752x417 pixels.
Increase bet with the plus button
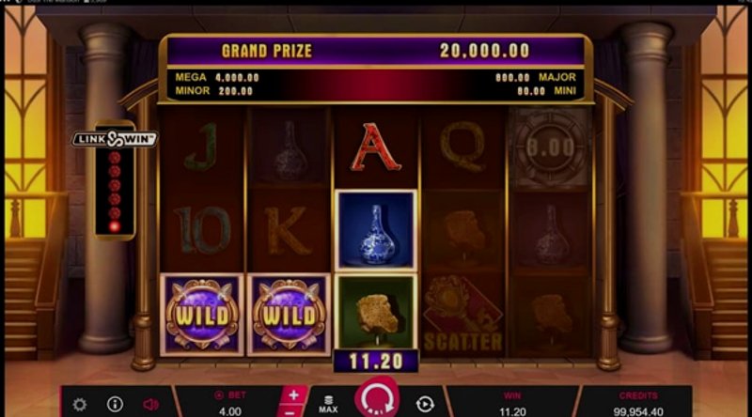point(293,395)
